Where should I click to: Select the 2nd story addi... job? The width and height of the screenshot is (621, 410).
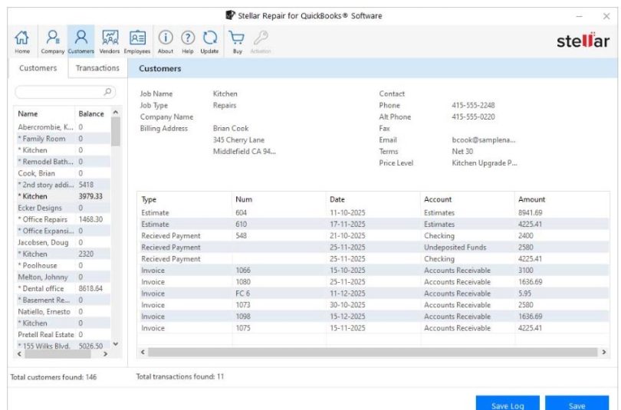[63, 185]
